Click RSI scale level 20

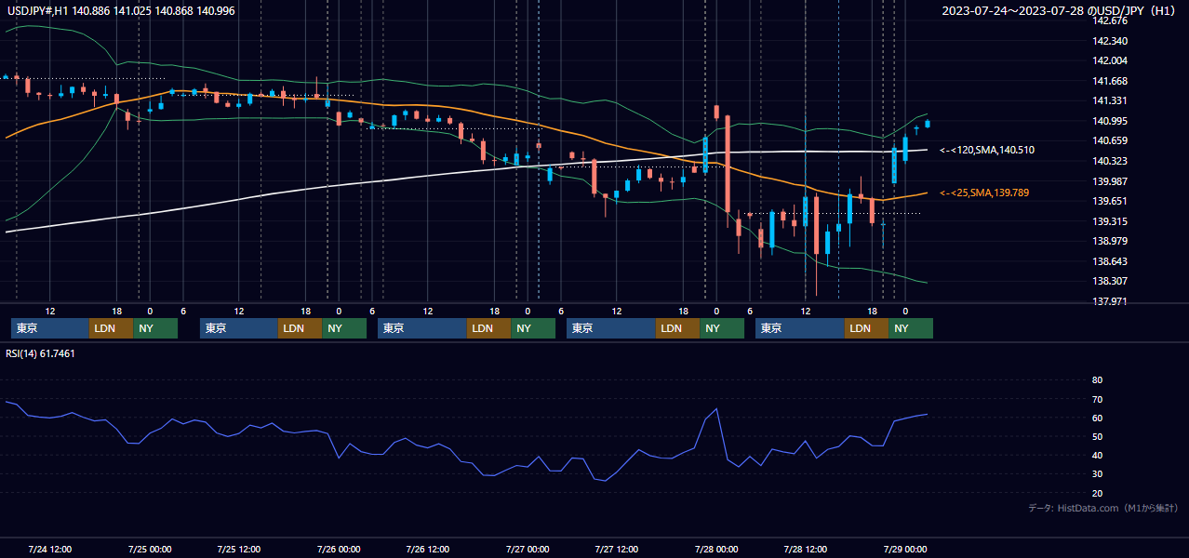click(1097, 493)
